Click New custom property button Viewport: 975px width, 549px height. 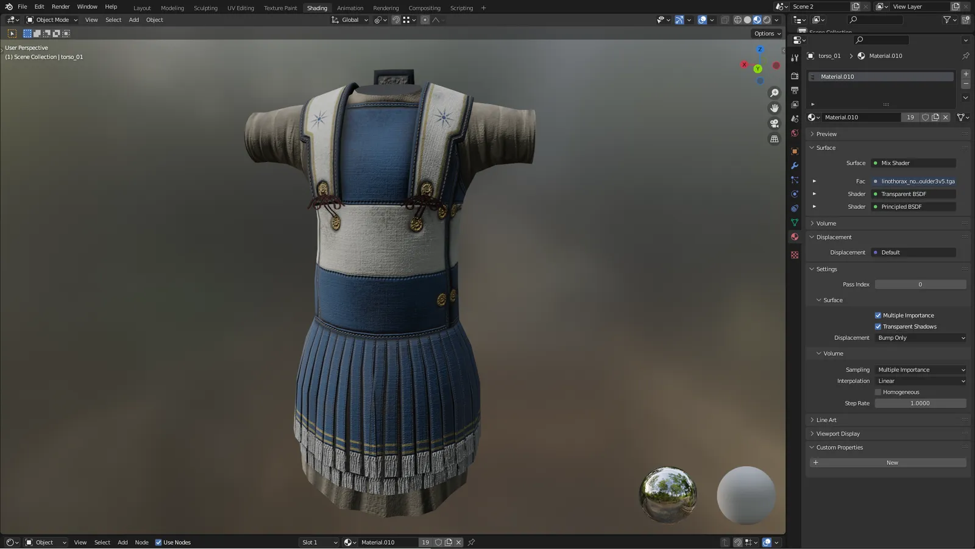[888, 463]
